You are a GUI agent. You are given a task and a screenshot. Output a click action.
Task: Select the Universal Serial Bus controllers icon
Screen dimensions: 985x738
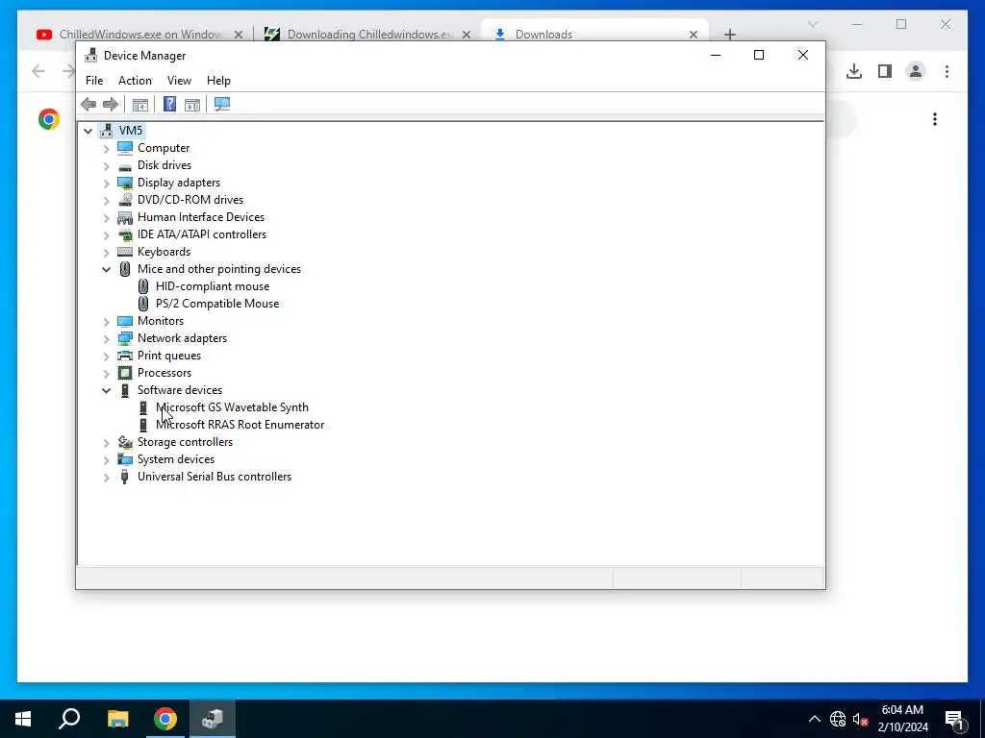coord(125,477)
